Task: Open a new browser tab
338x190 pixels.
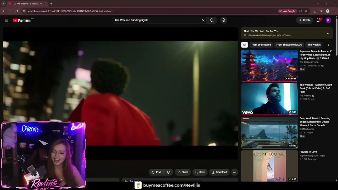Action: click(51, 4)
